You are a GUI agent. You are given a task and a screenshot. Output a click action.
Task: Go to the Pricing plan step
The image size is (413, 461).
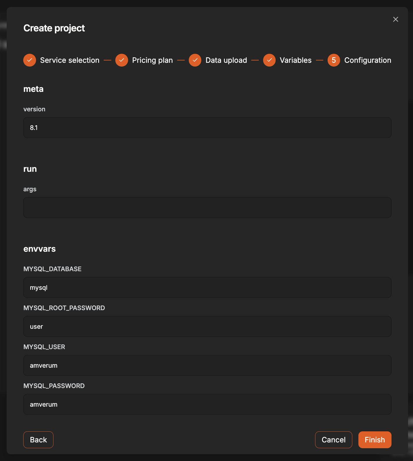coord(152,60)
